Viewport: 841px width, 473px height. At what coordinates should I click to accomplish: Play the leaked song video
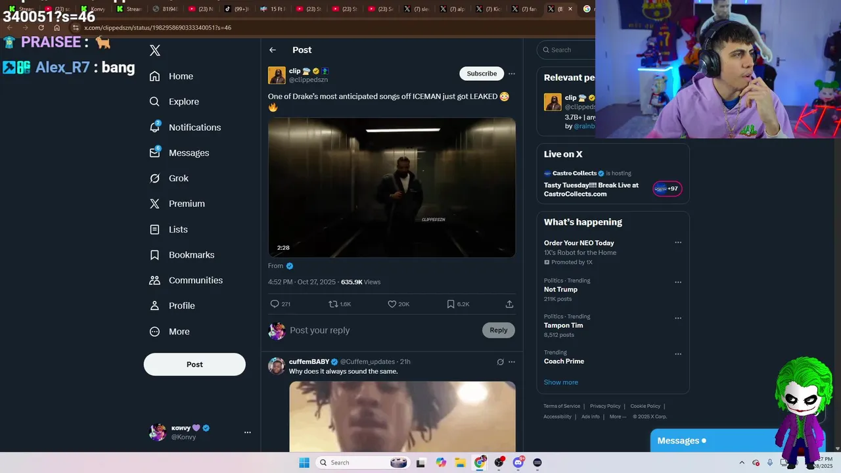tap(392, 187)
